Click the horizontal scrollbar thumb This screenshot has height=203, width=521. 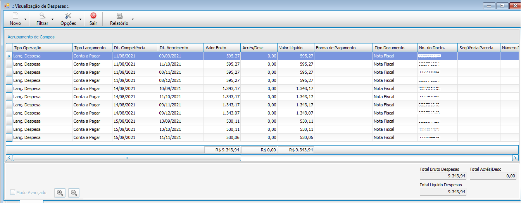tap(127, 158)
